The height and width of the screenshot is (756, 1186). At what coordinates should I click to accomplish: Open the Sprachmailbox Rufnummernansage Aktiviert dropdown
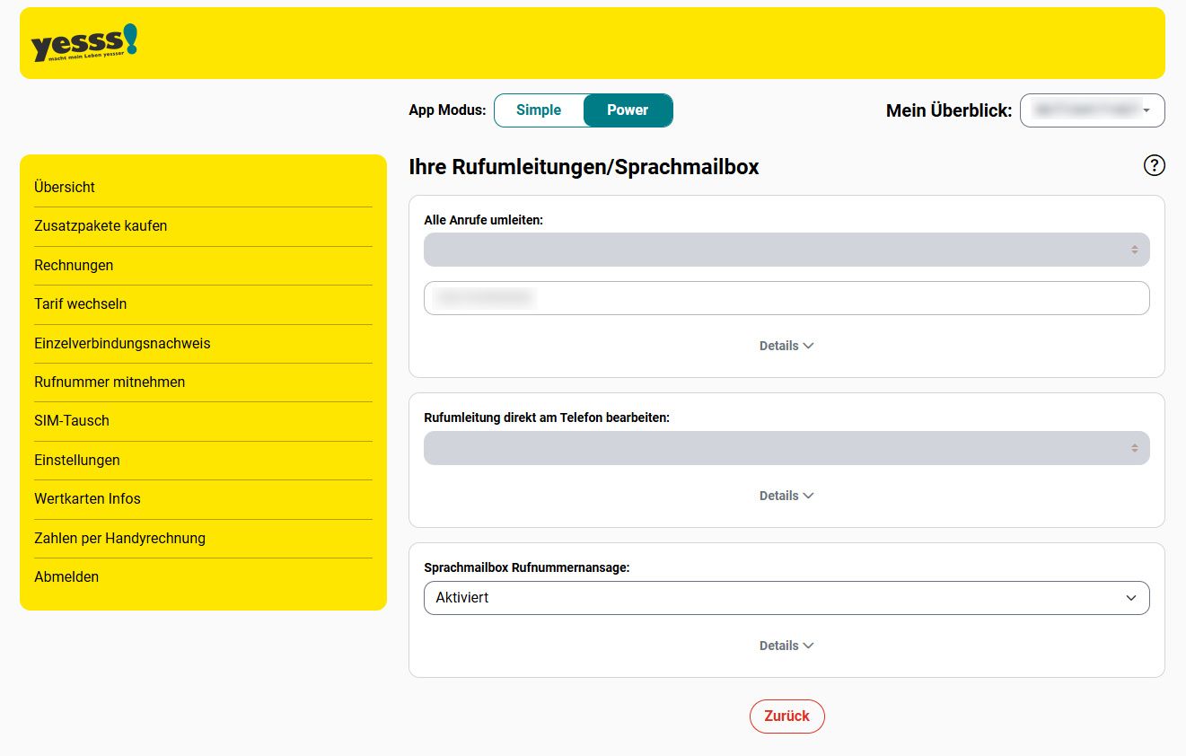click(786, 598)
